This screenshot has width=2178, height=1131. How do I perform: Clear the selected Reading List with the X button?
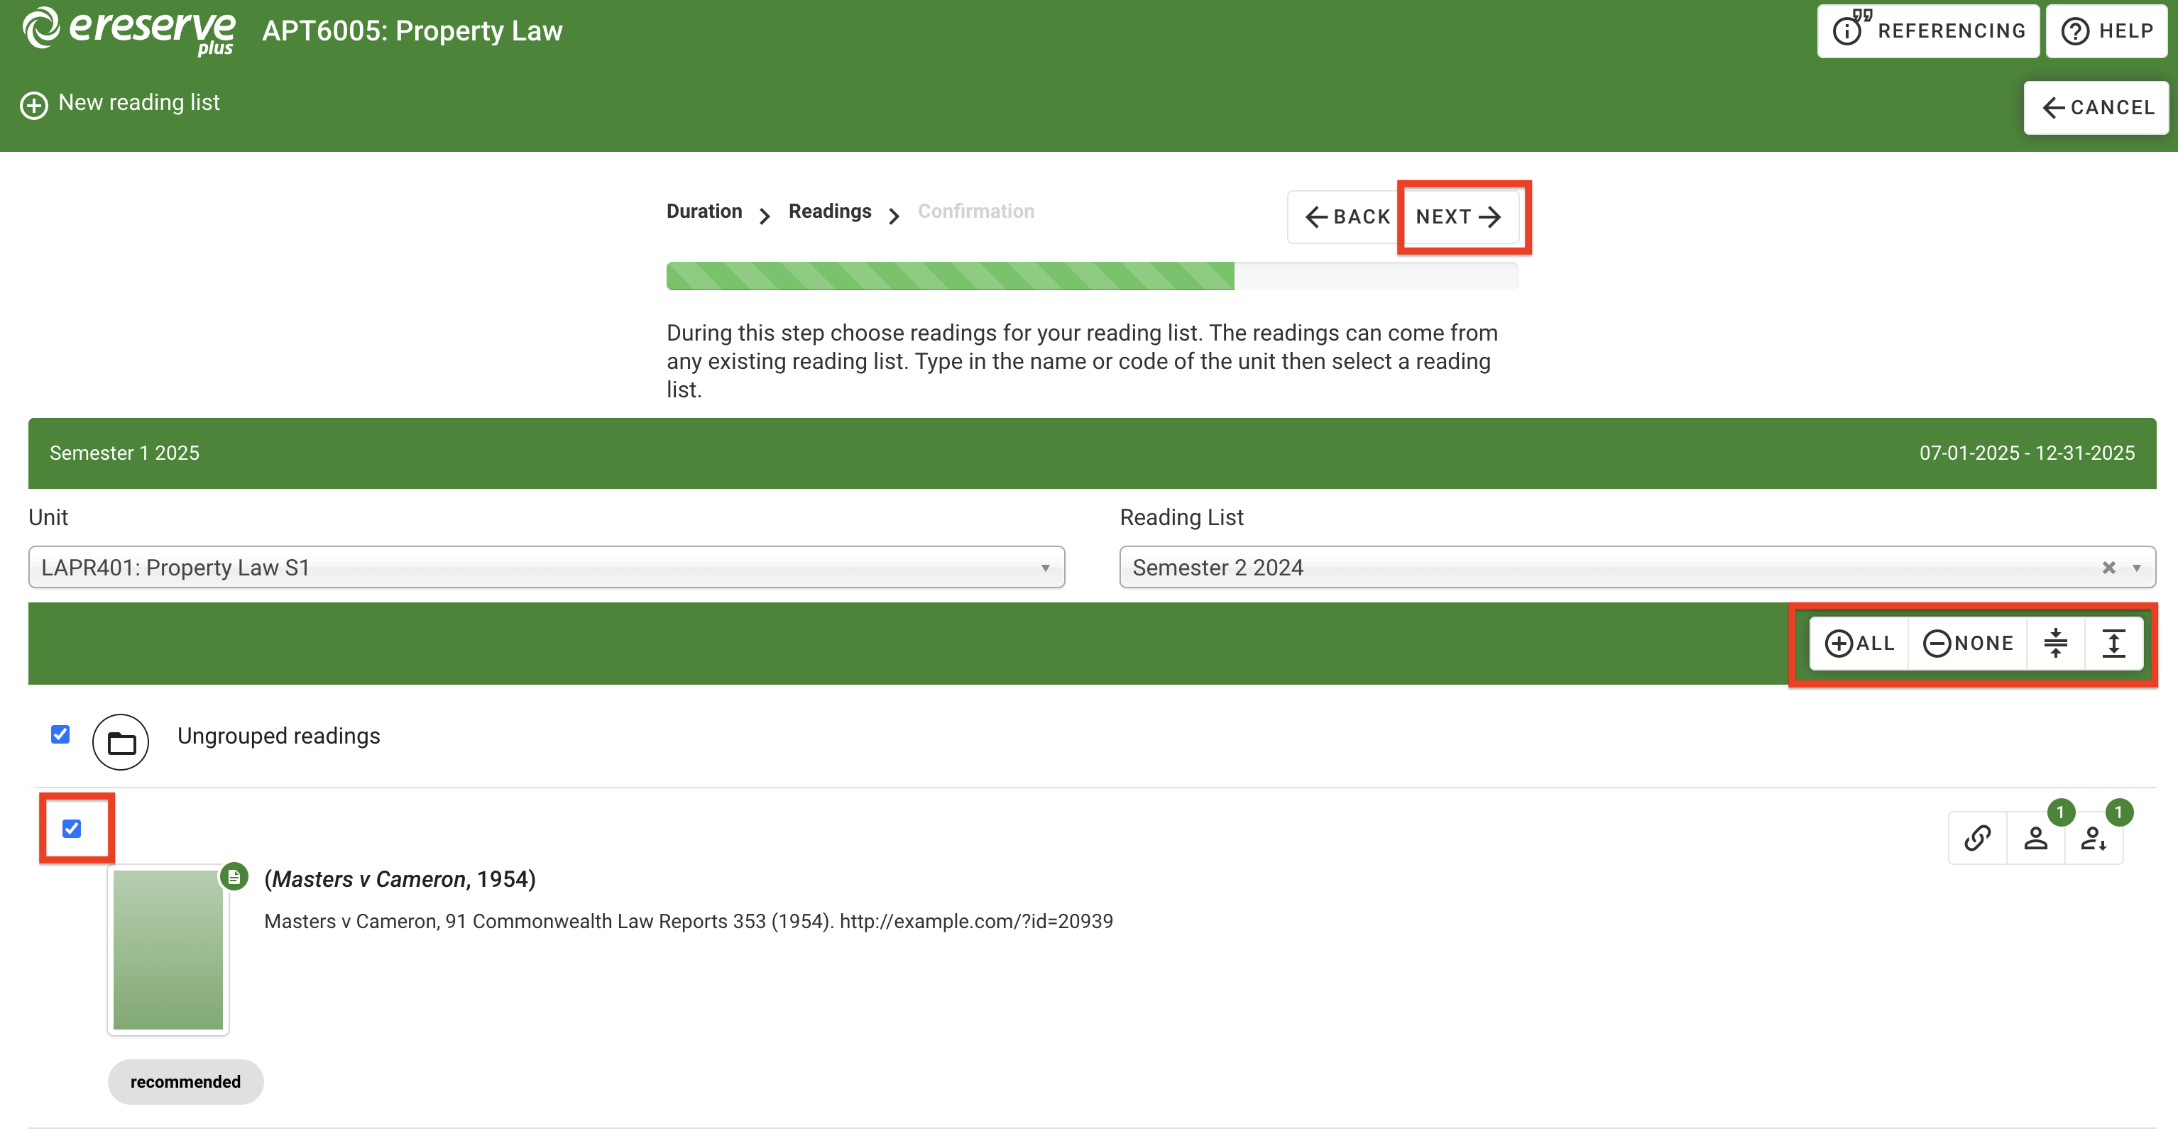2108,565
